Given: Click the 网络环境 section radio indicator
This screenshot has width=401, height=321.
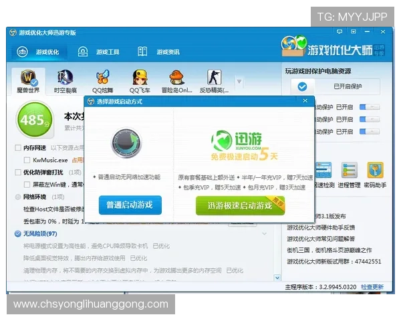Looking at the screenshot, I should (18, 197).
